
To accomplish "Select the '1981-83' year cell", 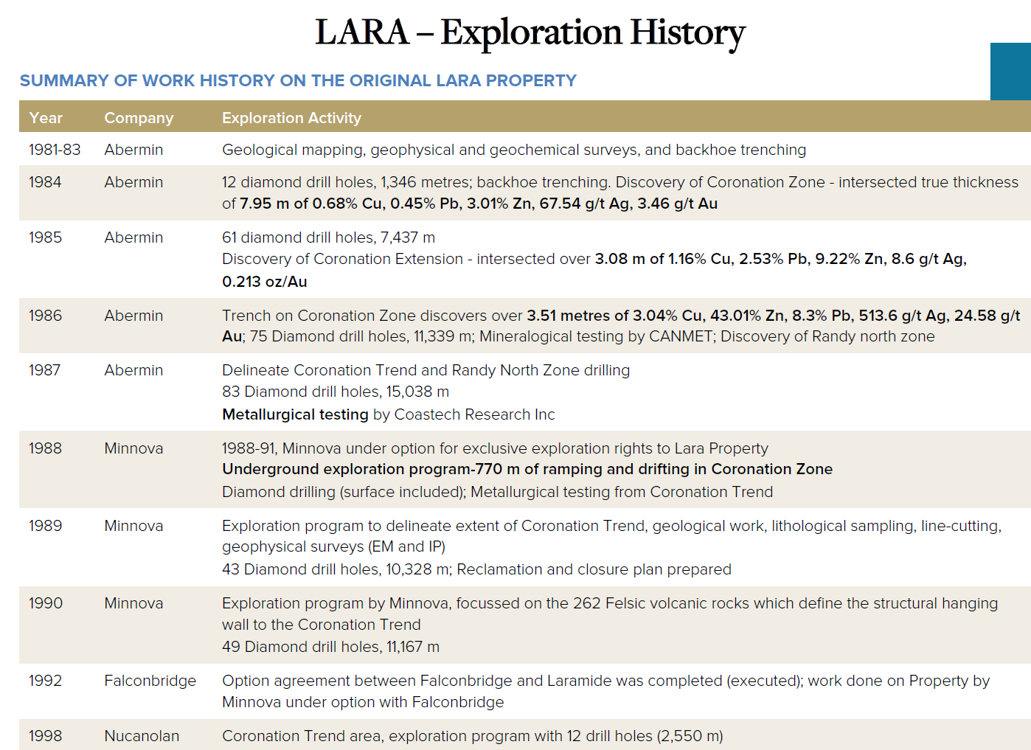I will pyautogui.click(x=55, y=150).
